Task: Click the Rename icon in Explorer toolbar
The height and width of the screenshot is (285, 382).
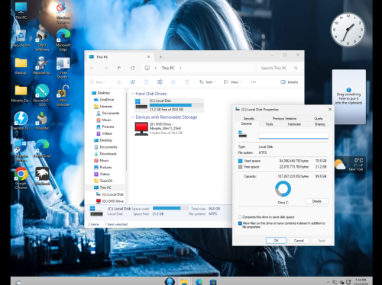Action: (x=160, y=82)
